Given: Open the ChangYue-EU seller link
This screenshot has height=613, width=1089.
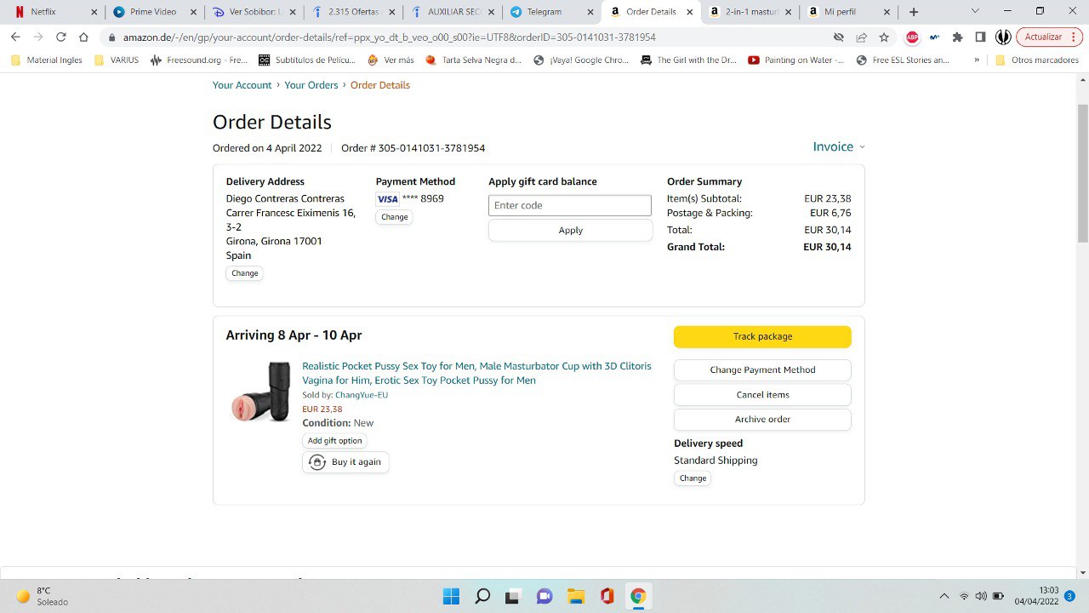Looking at the screenshot, I should coord(362,395).
